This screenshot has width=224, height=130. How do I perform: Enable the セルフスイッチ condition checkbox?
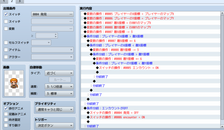6,43
